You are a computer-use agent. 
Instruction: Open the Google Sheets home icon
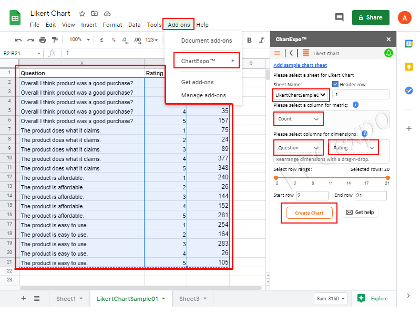point(15,18)
